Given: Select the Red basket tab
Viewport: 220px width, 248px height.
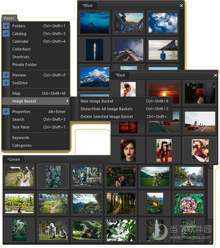Looking at the screenshot, I should 120,75.
